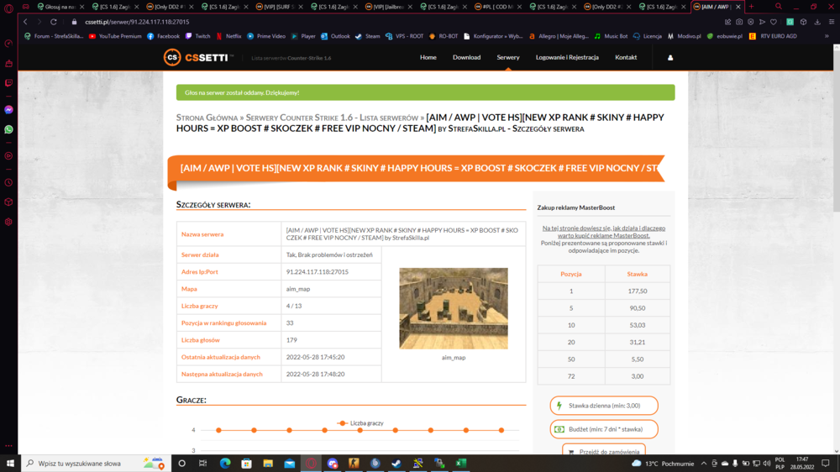Click the CSSETTI logo
Viewport: 840px width, 472px height.
click(x=198, y=57)
